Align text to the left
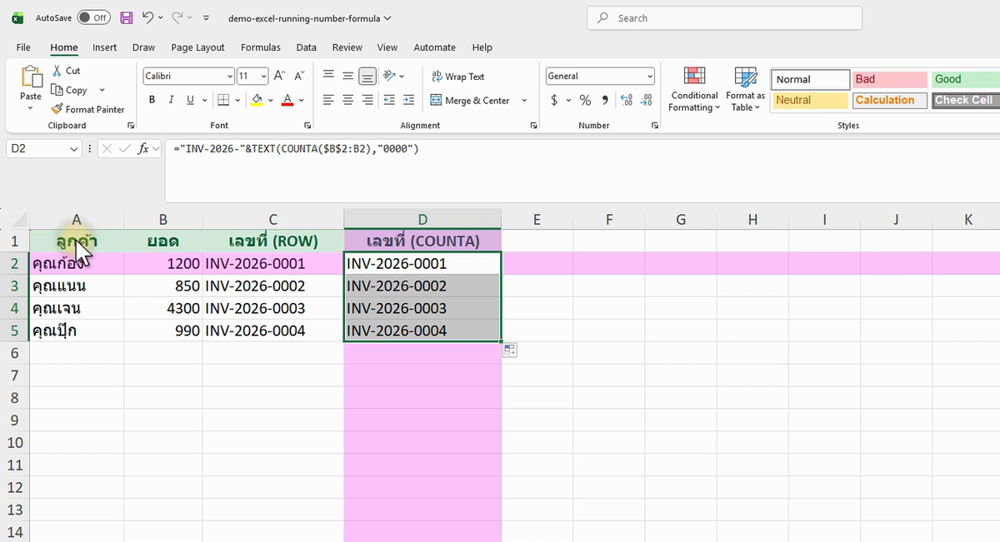This screenshot has height=542, width=1000. (328, 100)
